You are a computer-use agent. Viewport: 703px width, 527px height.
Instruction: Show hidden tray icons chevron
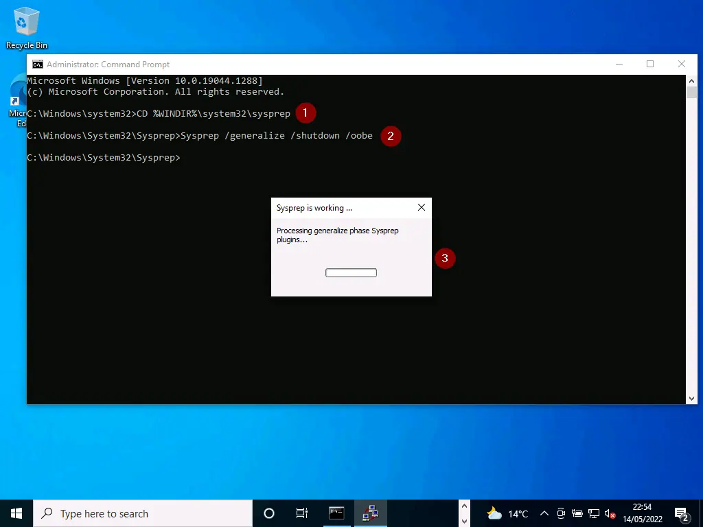click(x=544, y=513)
